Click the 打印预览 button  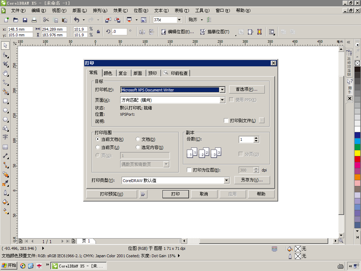(111, 194)
